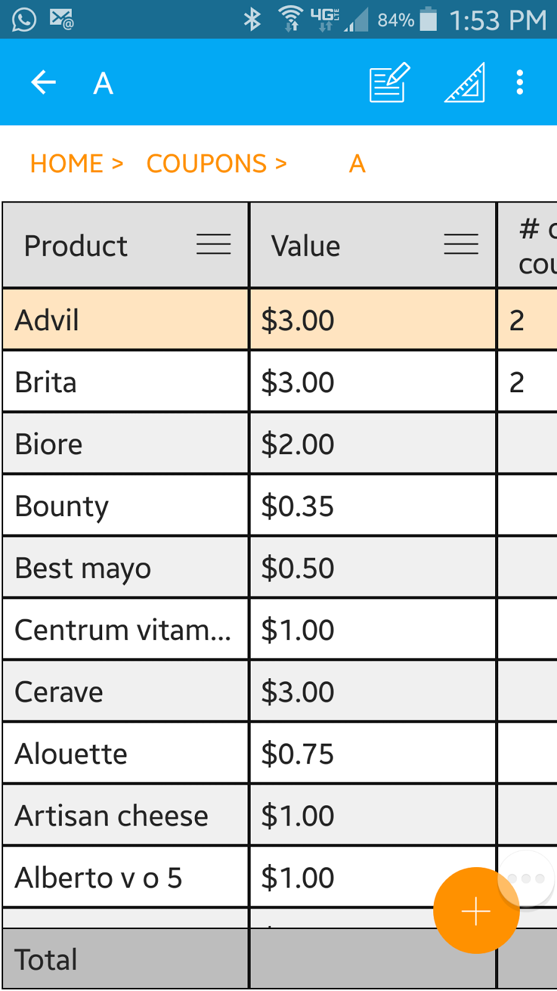Navigate to COUPONS in the breadcrumb
Screen dimensions: 557x991
point(210,163)
